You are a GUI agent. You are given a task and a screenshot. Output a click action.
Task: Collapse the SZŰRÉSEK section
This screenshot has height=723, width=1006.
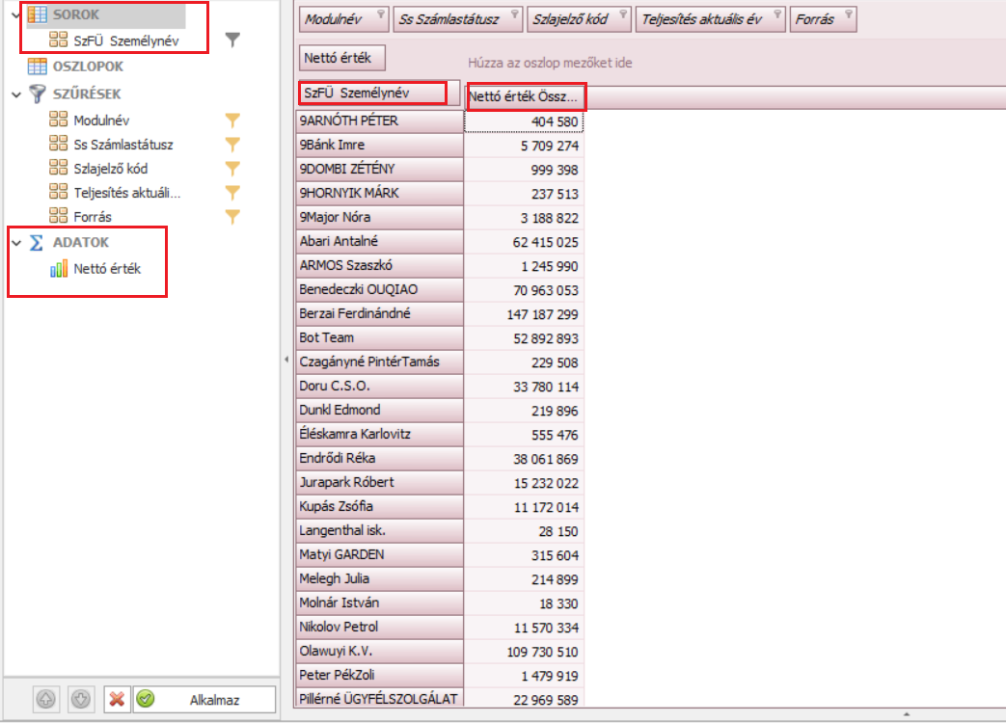(15, 94)
